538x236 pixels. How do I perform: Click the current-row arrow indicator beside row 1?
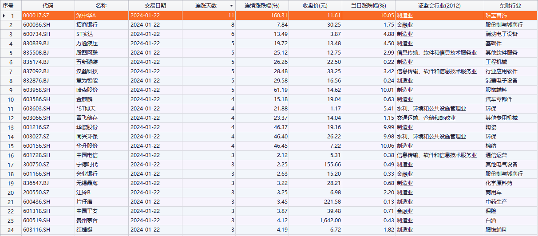(4, 16)
